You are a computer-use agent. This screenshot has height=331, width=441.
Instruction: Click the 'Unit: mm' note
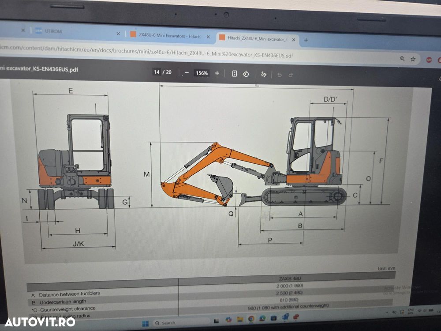click(387, 268)
